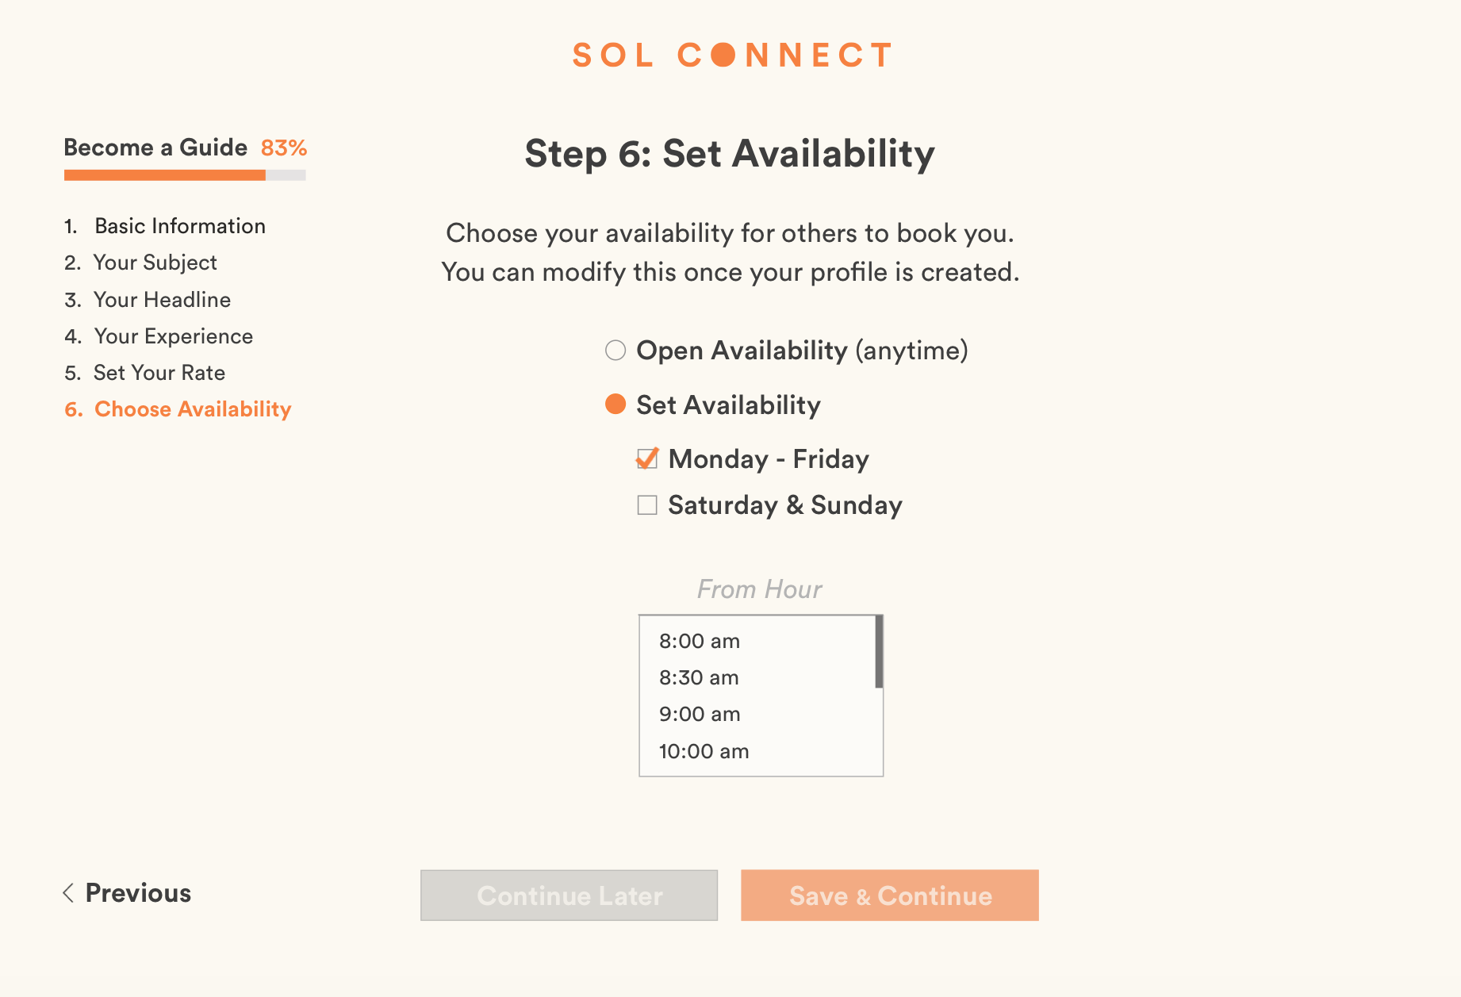Choose the 10:00 am hour option
This screenshot has width=1461, height=997.
(704, 751)
